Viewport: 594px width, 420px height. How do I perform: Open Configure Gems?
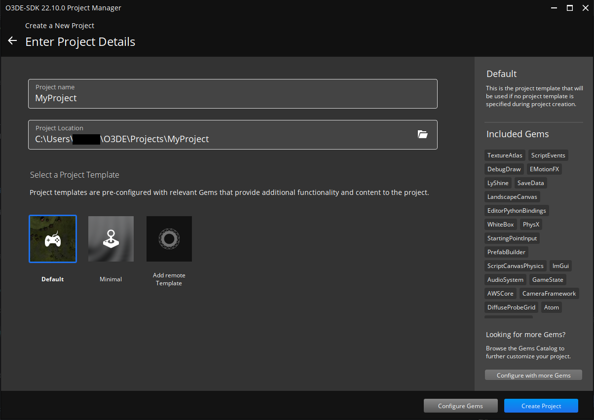coord(460,405)
